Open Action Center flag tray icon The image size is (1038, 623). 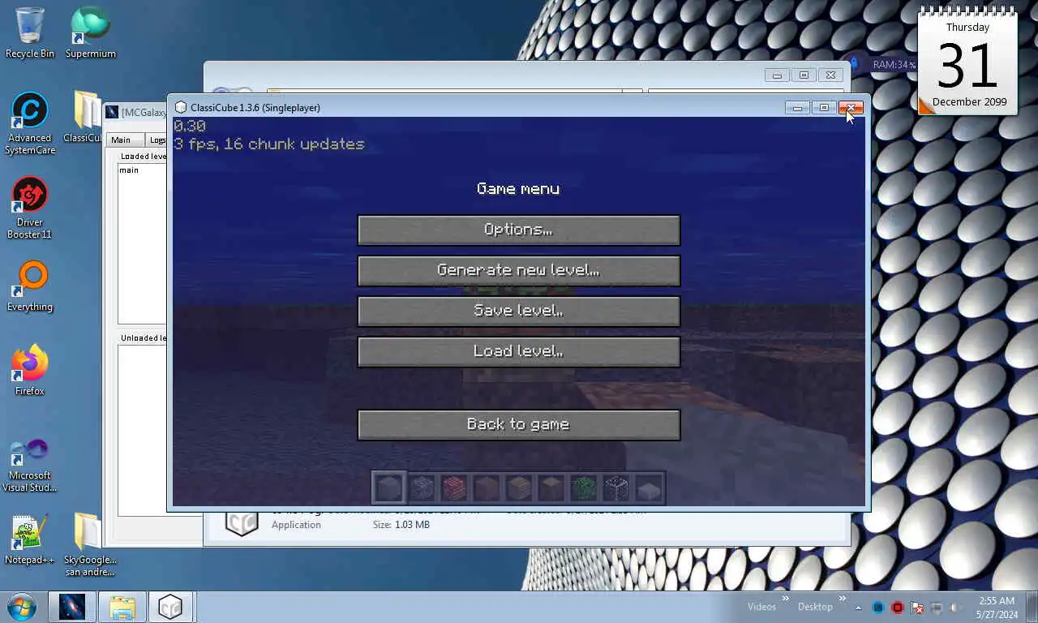pyautogui.click(x=917, y=608)
